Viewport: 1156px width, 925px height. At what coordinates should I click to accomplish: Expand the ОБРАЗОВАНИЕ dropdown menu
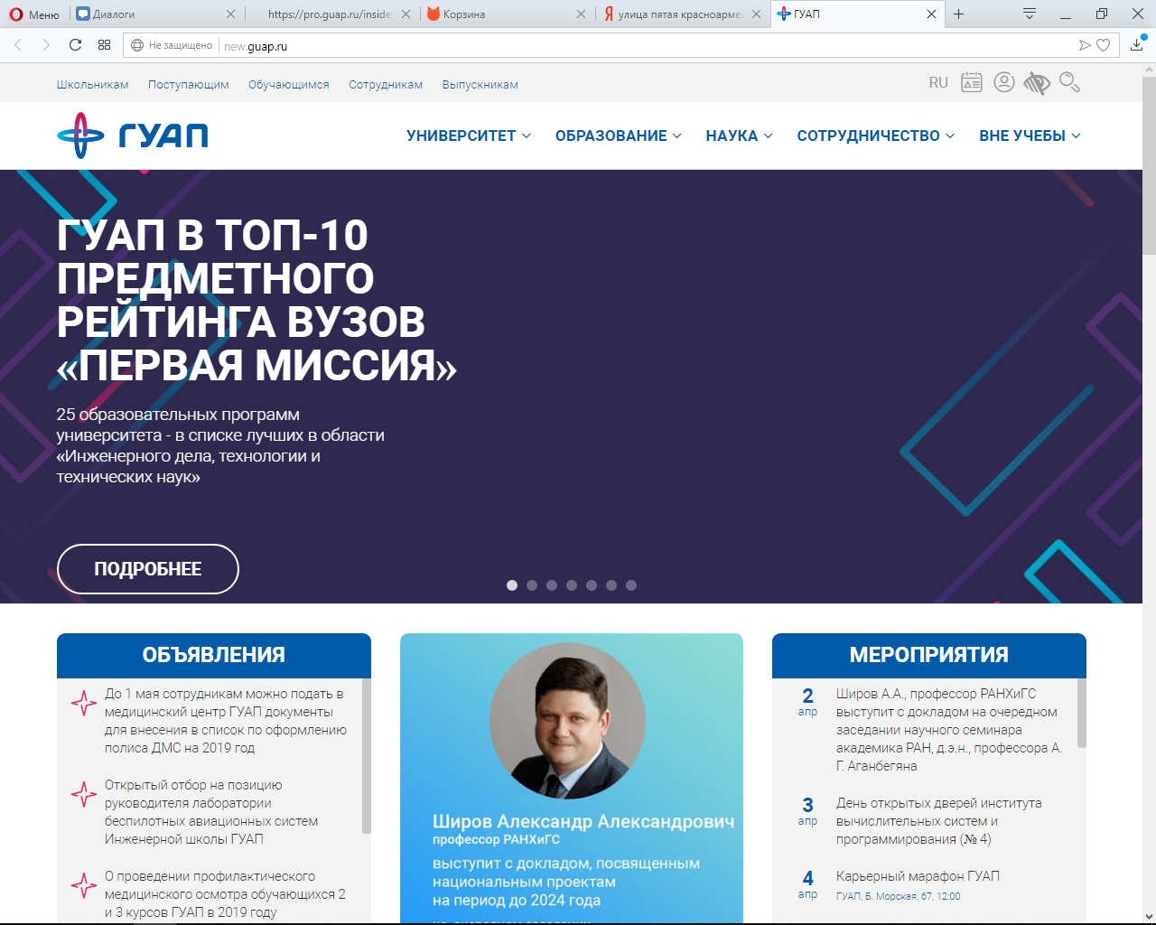(x=619, y=135)
